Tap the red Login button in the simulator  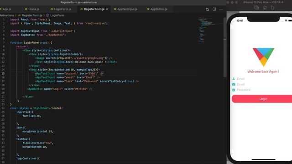pos(262,99)
